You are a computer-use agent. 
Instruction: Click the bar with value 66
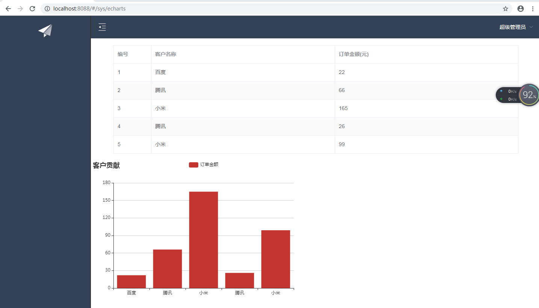(x=168, y=269)
